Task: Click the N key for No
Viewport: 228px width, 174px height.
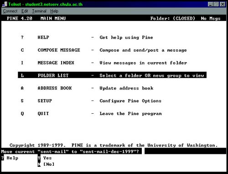Action: point(39,164)
